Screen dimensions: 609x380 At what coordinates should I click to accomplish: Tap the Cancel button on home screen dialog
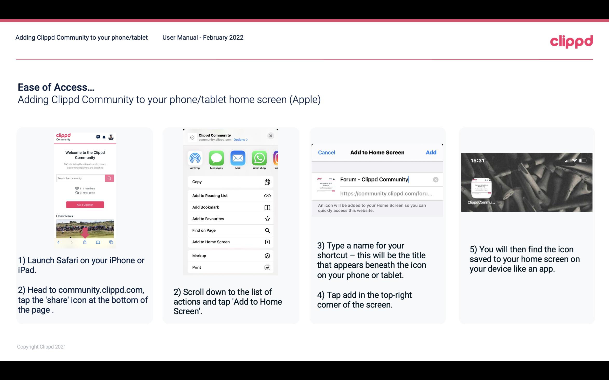tap(327, 152)
